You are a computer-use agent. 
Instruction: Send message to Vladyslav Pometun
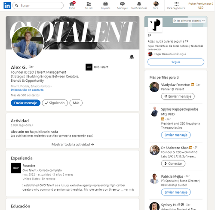tap(178, 96)
